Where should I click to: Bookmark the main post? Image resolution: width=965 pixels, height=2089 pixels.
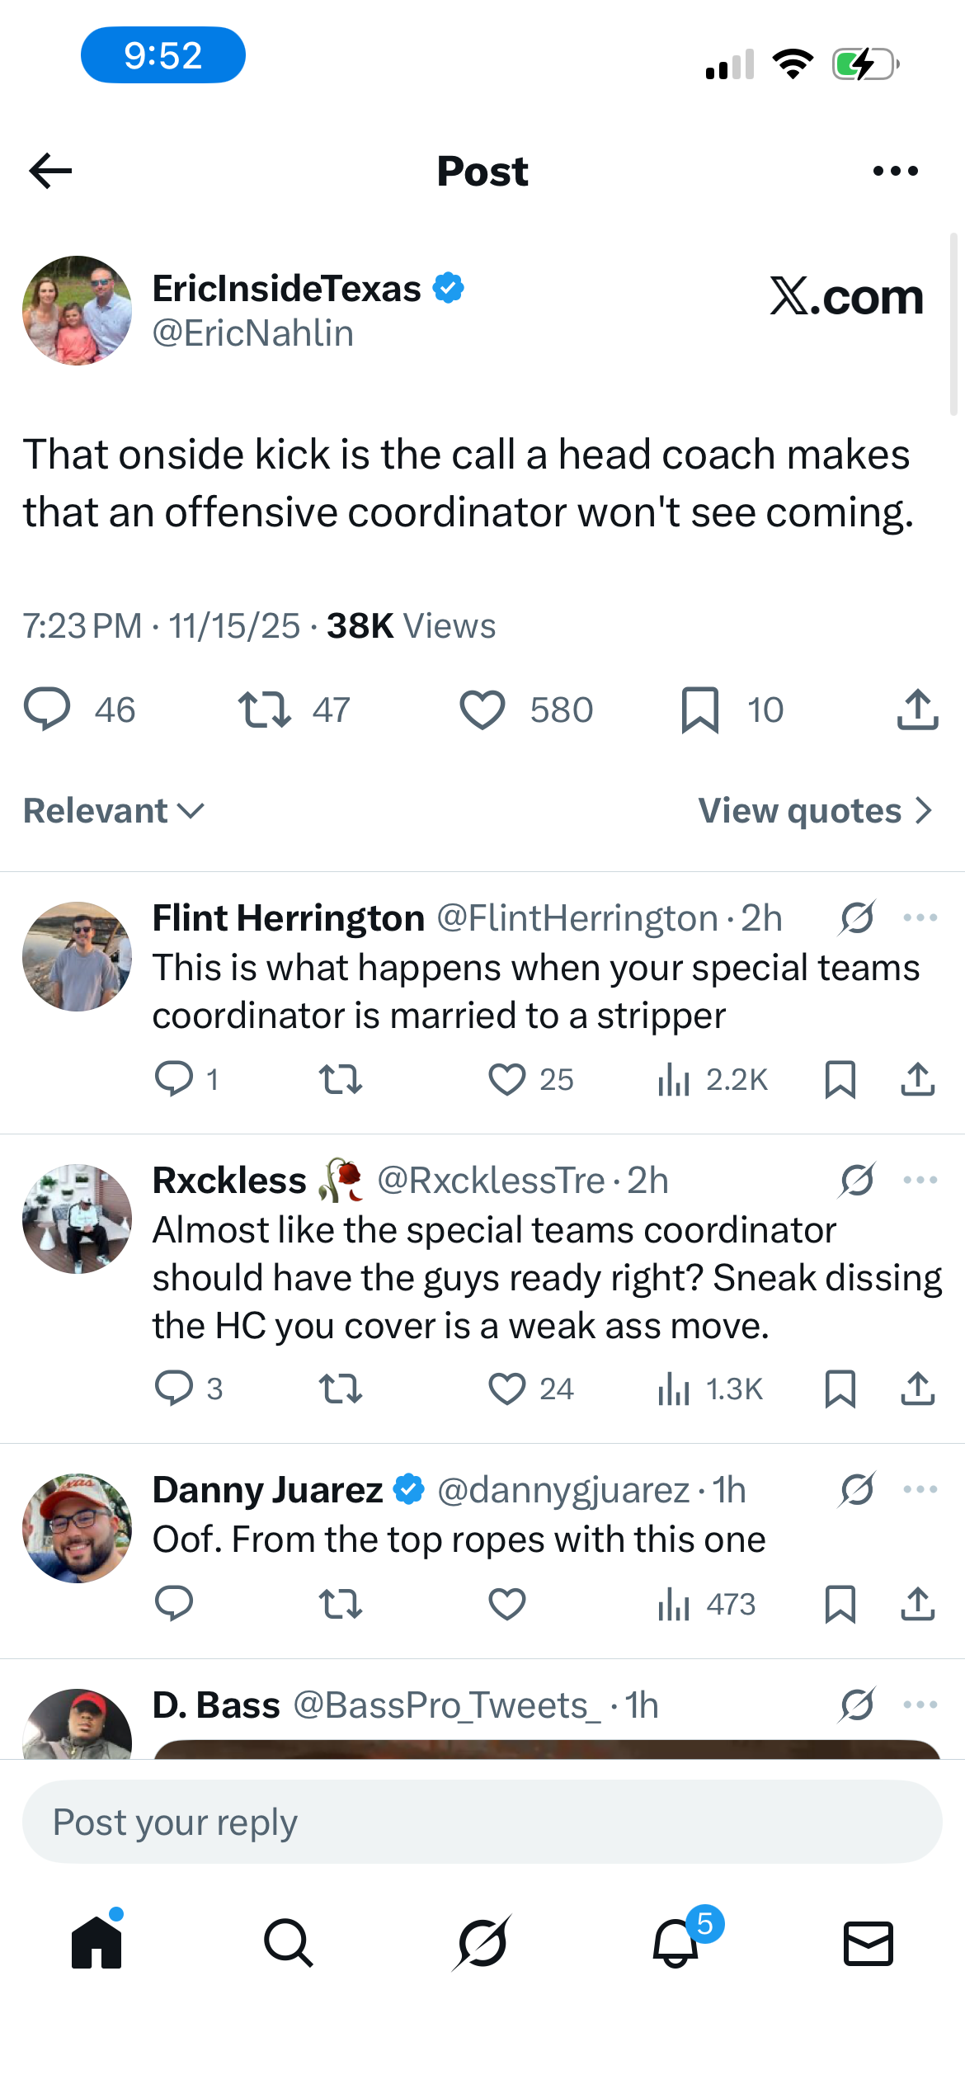point(700,710)
